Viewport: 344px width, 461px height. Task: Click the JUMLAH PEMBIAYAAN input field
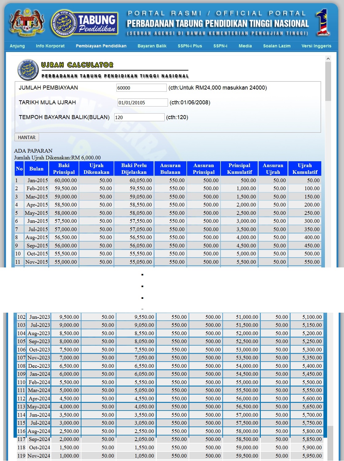[x=141, y=88]
